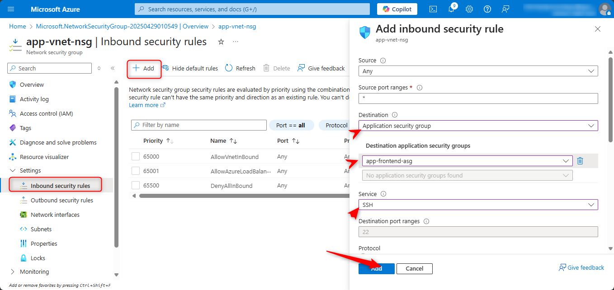Open Access control (IAM)

(46, 113)
